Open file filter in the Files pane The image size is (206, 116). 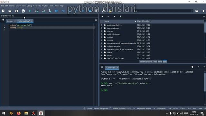(x=120, y=16)
